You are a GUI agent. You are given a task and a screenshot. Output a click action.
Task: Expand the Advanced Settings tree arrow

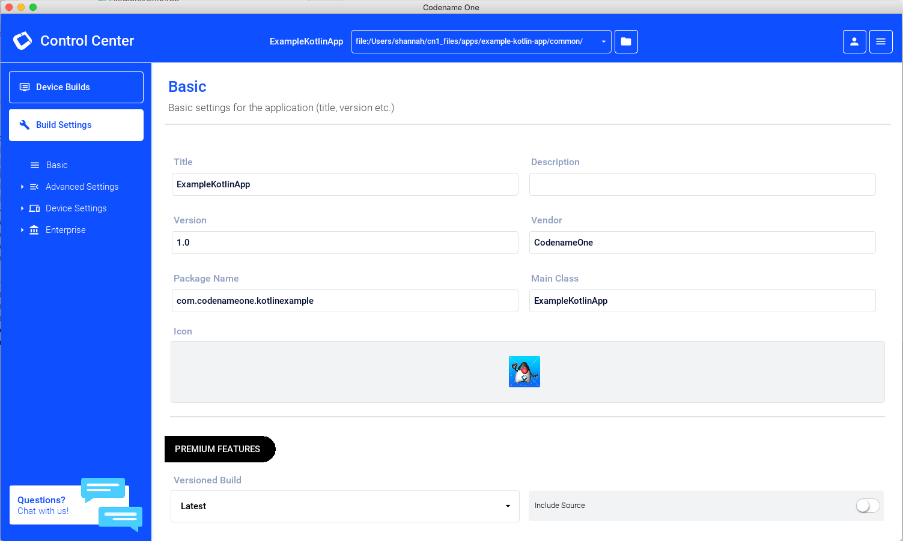tap(22, 187)
